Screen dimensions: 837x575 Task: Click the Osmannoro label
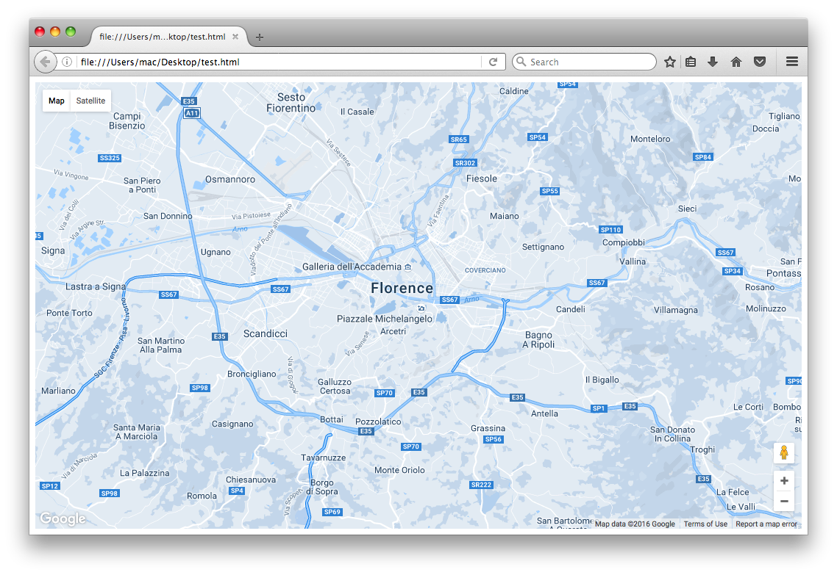click(230, 180)
